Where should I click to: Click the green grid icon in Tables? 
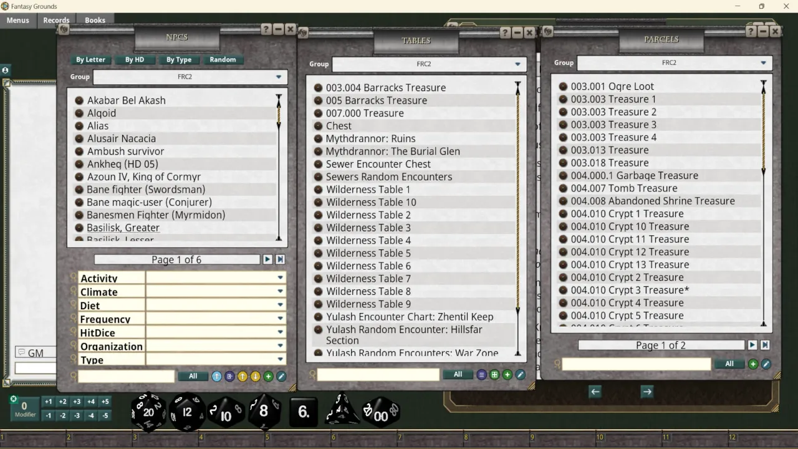coord(494,375)
